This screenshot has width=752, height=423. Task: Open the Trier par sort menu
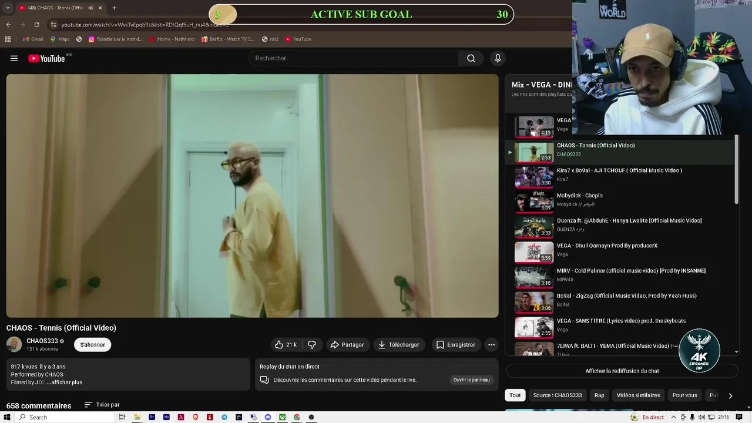[x=102, y=405]
